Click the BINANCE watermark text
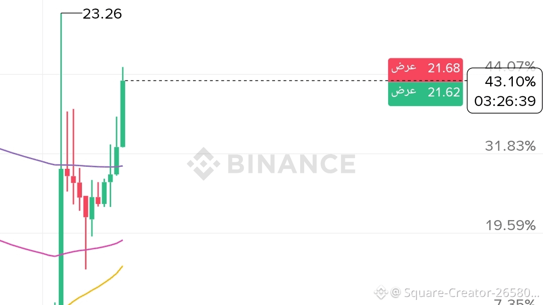543x305 pixels. click(x=291, y=164)
